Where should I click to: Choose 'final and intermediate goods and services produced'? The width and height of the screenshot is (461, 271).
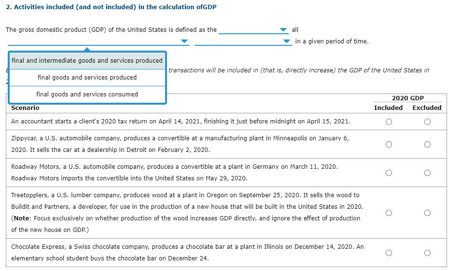(x=87, y=60)
